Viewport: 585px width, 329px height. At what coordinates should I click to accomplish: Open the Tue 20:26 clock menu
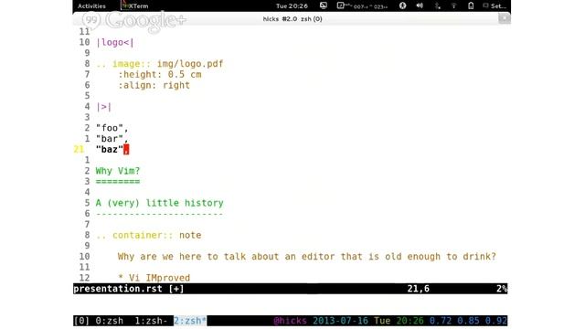coord(292,6)
